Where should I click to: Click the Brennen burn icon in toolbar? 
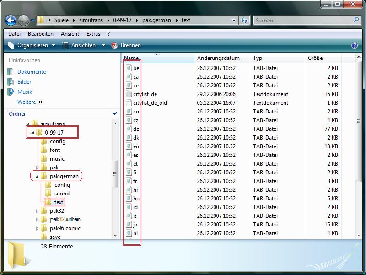coord(115,45)
